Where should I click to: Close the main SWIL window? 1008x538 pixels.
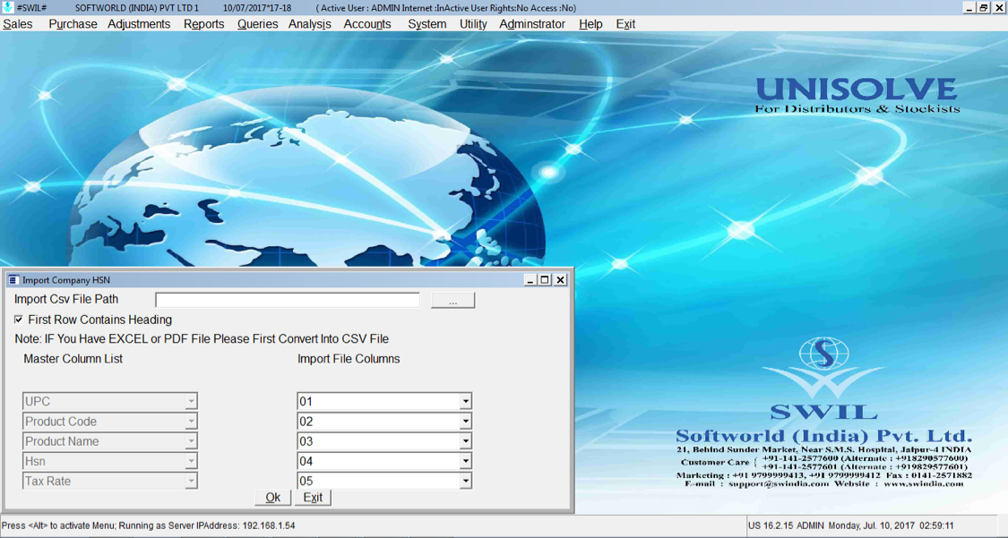click(x=999, y=8)
